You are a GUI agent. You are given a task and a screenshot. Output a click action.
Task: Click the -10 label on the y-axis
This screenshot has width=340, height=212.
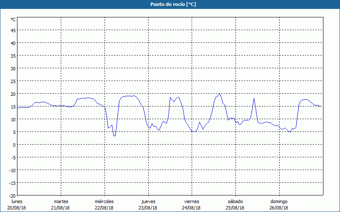coord(12,170)
